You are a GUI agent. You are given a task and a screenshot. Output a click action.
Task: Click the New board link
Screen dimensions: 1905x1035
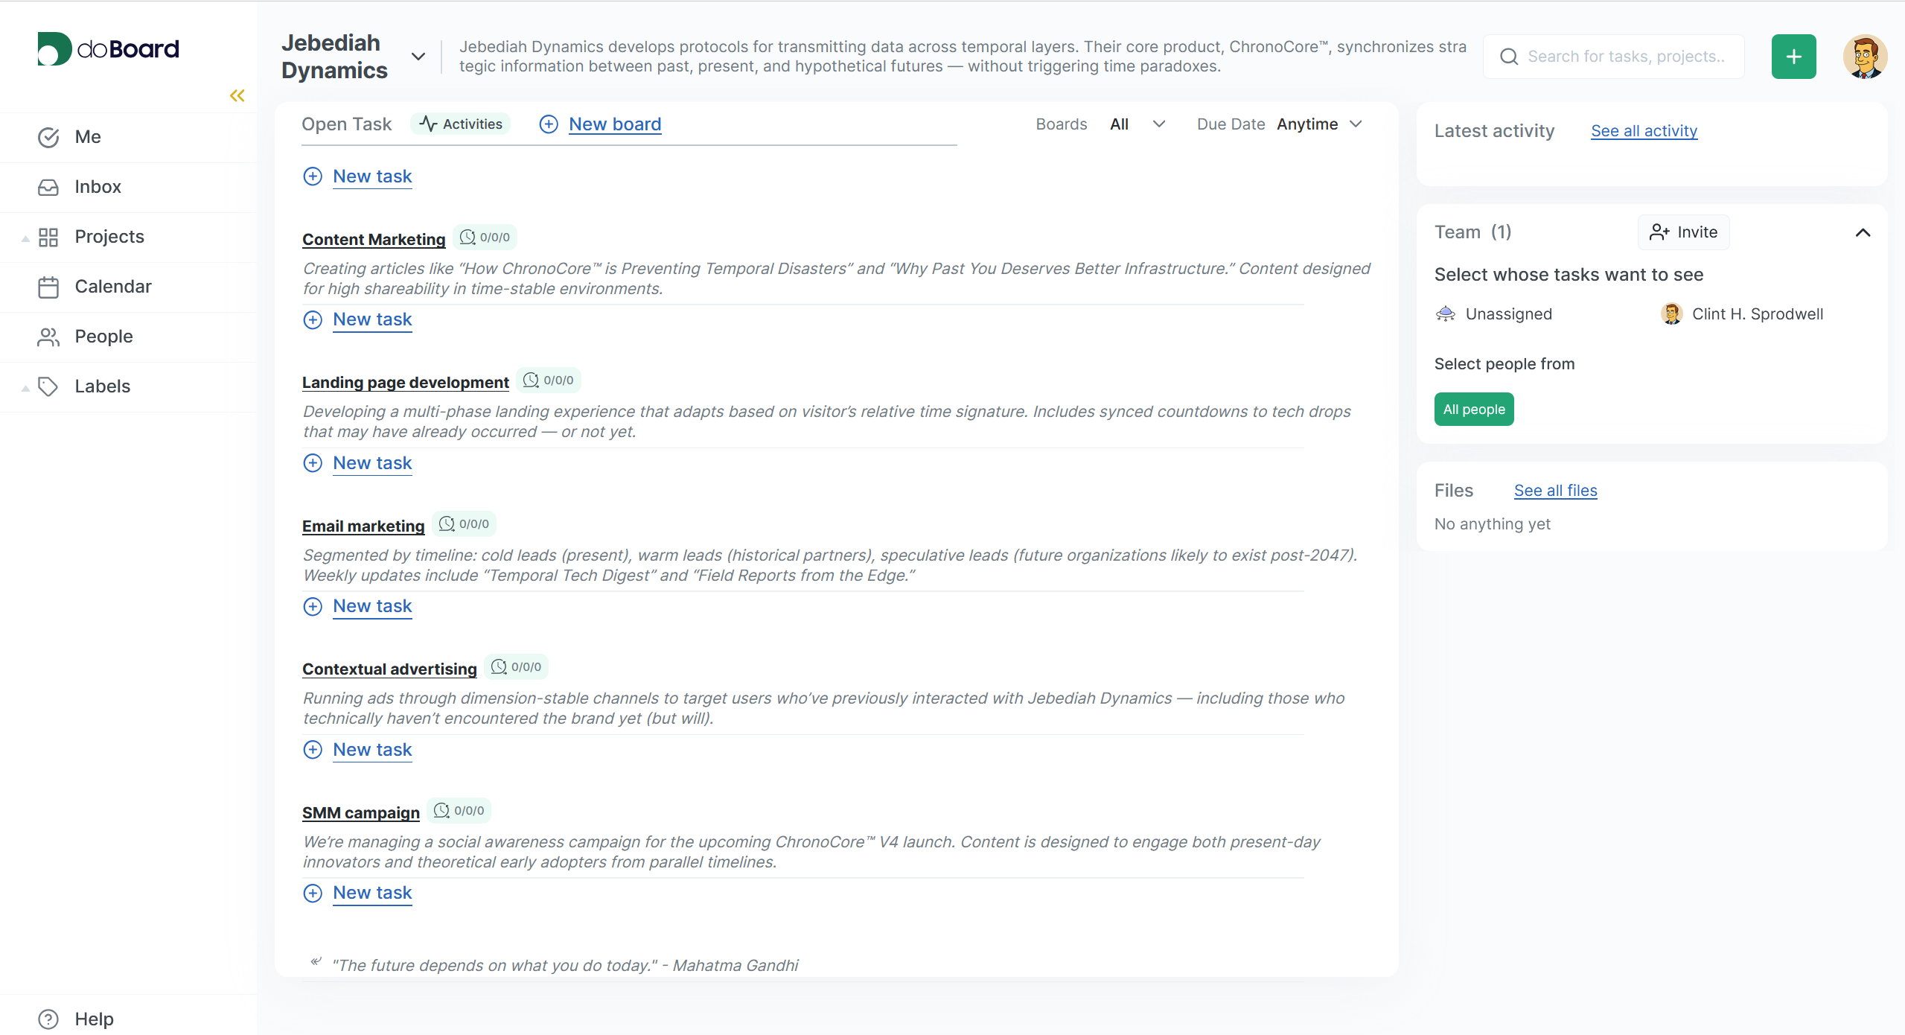click(x=614, y=124)
